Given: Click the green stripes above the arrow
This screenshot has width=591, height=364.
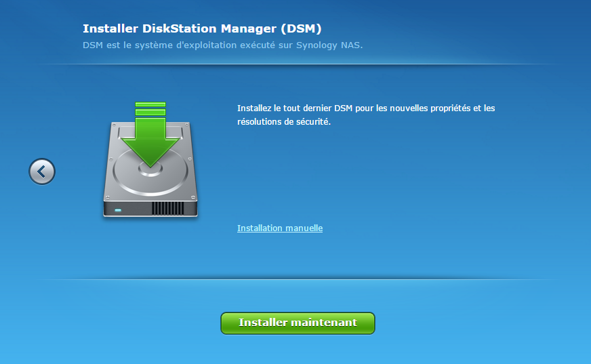Looking at the screenshot, I should [x=150, y=108].
